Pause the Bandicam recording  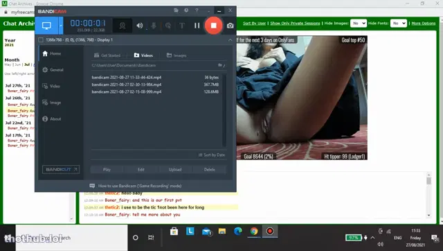pyautogui.click(x=197, y=26)
